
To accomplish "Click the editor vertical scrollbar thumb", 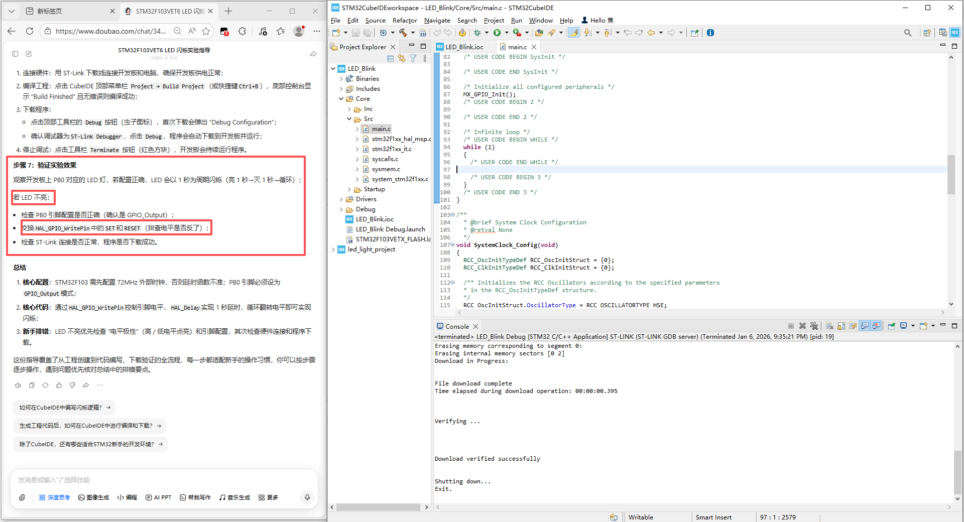I will tap(951, 174).
